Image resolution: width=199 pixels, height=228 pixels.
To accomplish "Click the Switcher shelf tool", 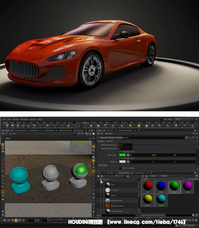I will point(193,126).
